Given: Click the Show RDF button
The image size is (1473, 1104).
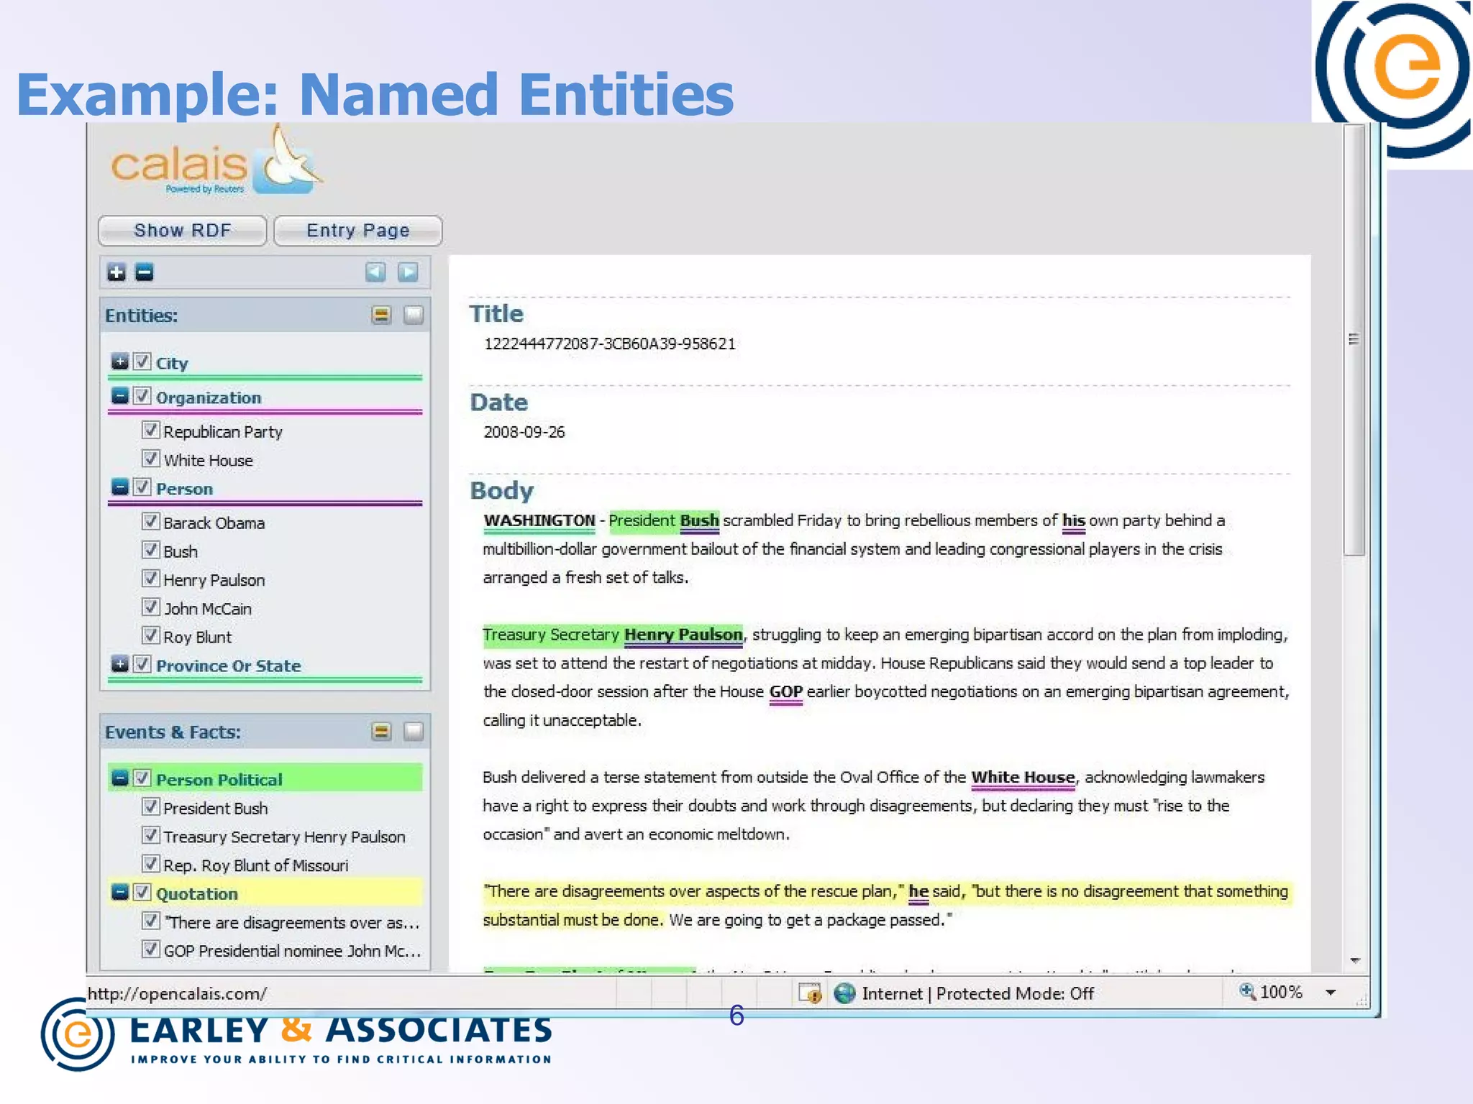Looking at the screenshot, I should (183, 230).
